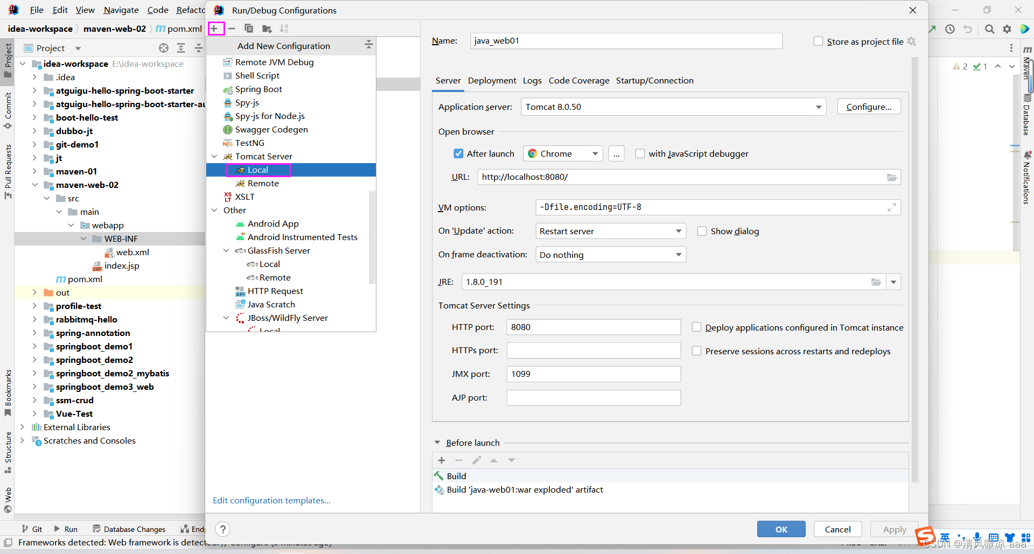Click the Remove Configuration minus icon

232,29
